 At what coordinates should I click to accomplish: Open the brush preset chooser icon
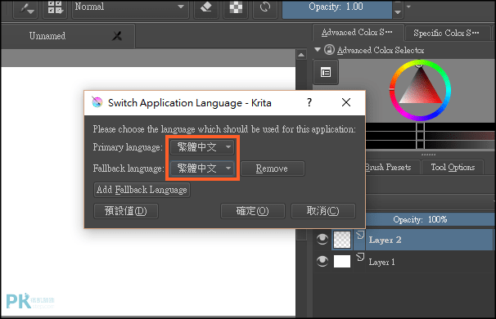click(x=26, y=8)
